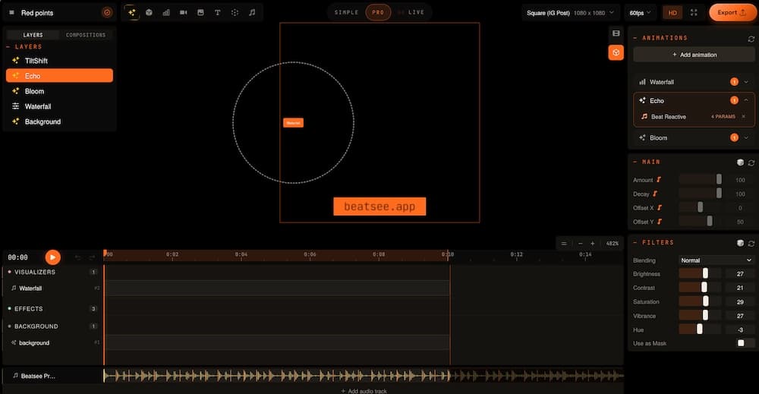Switch to the Compositions tab
Image resolution: width=759 pixels, height=394 pixels.
[x=86, y=35]
